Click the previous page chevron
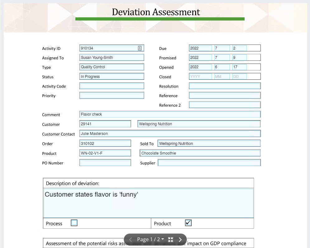 130,239
